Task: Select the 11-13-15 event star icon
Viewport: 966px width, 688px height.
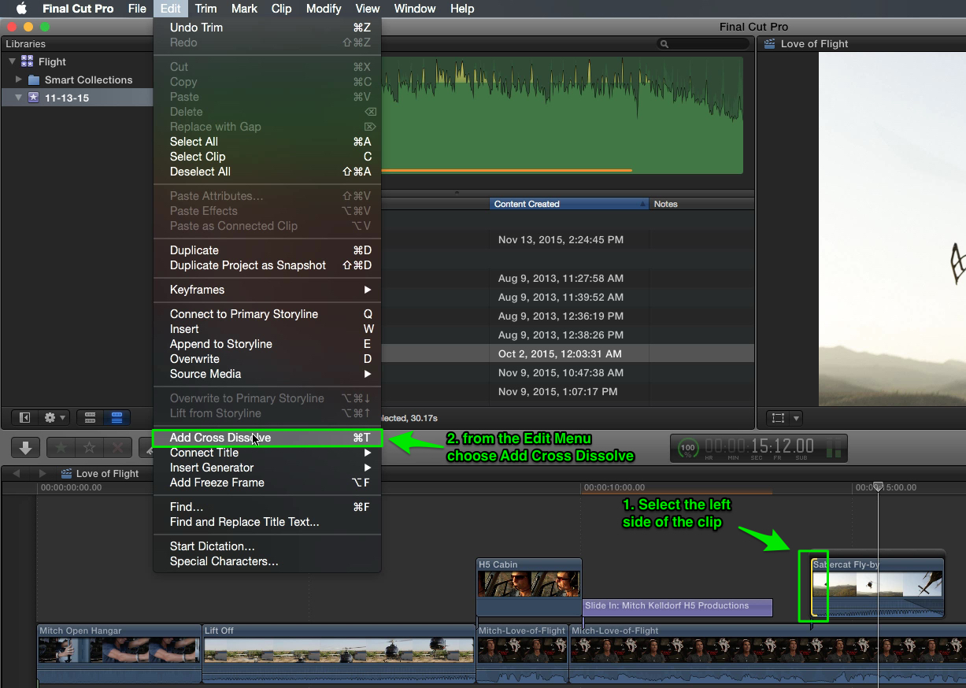Action: coord(33,98)
